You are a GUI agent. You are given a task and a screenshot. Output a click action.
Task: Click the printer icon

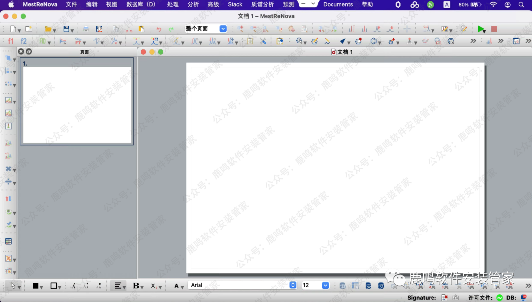(x=86, y=29)
